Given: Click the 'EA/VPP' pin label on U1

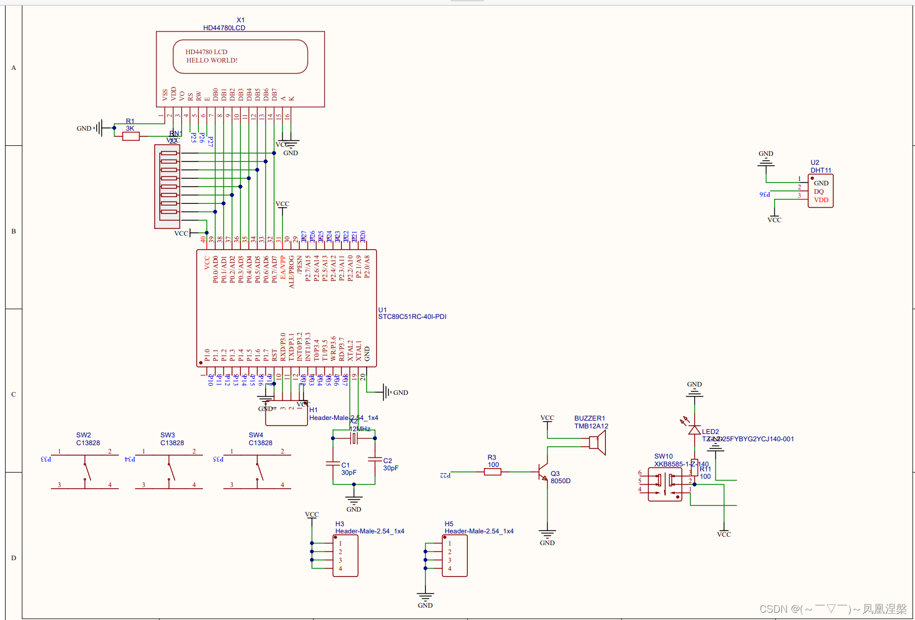Looking at the screenshot, I should pos(283,268).
